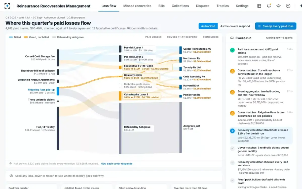Click the PAID LOSSES column header

pyautogui.click(x=153, y=37)
